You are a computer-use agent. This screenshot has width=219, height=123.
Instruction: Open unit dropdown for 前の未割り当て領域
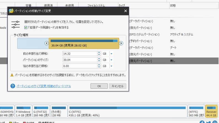[x=111, y=54]
